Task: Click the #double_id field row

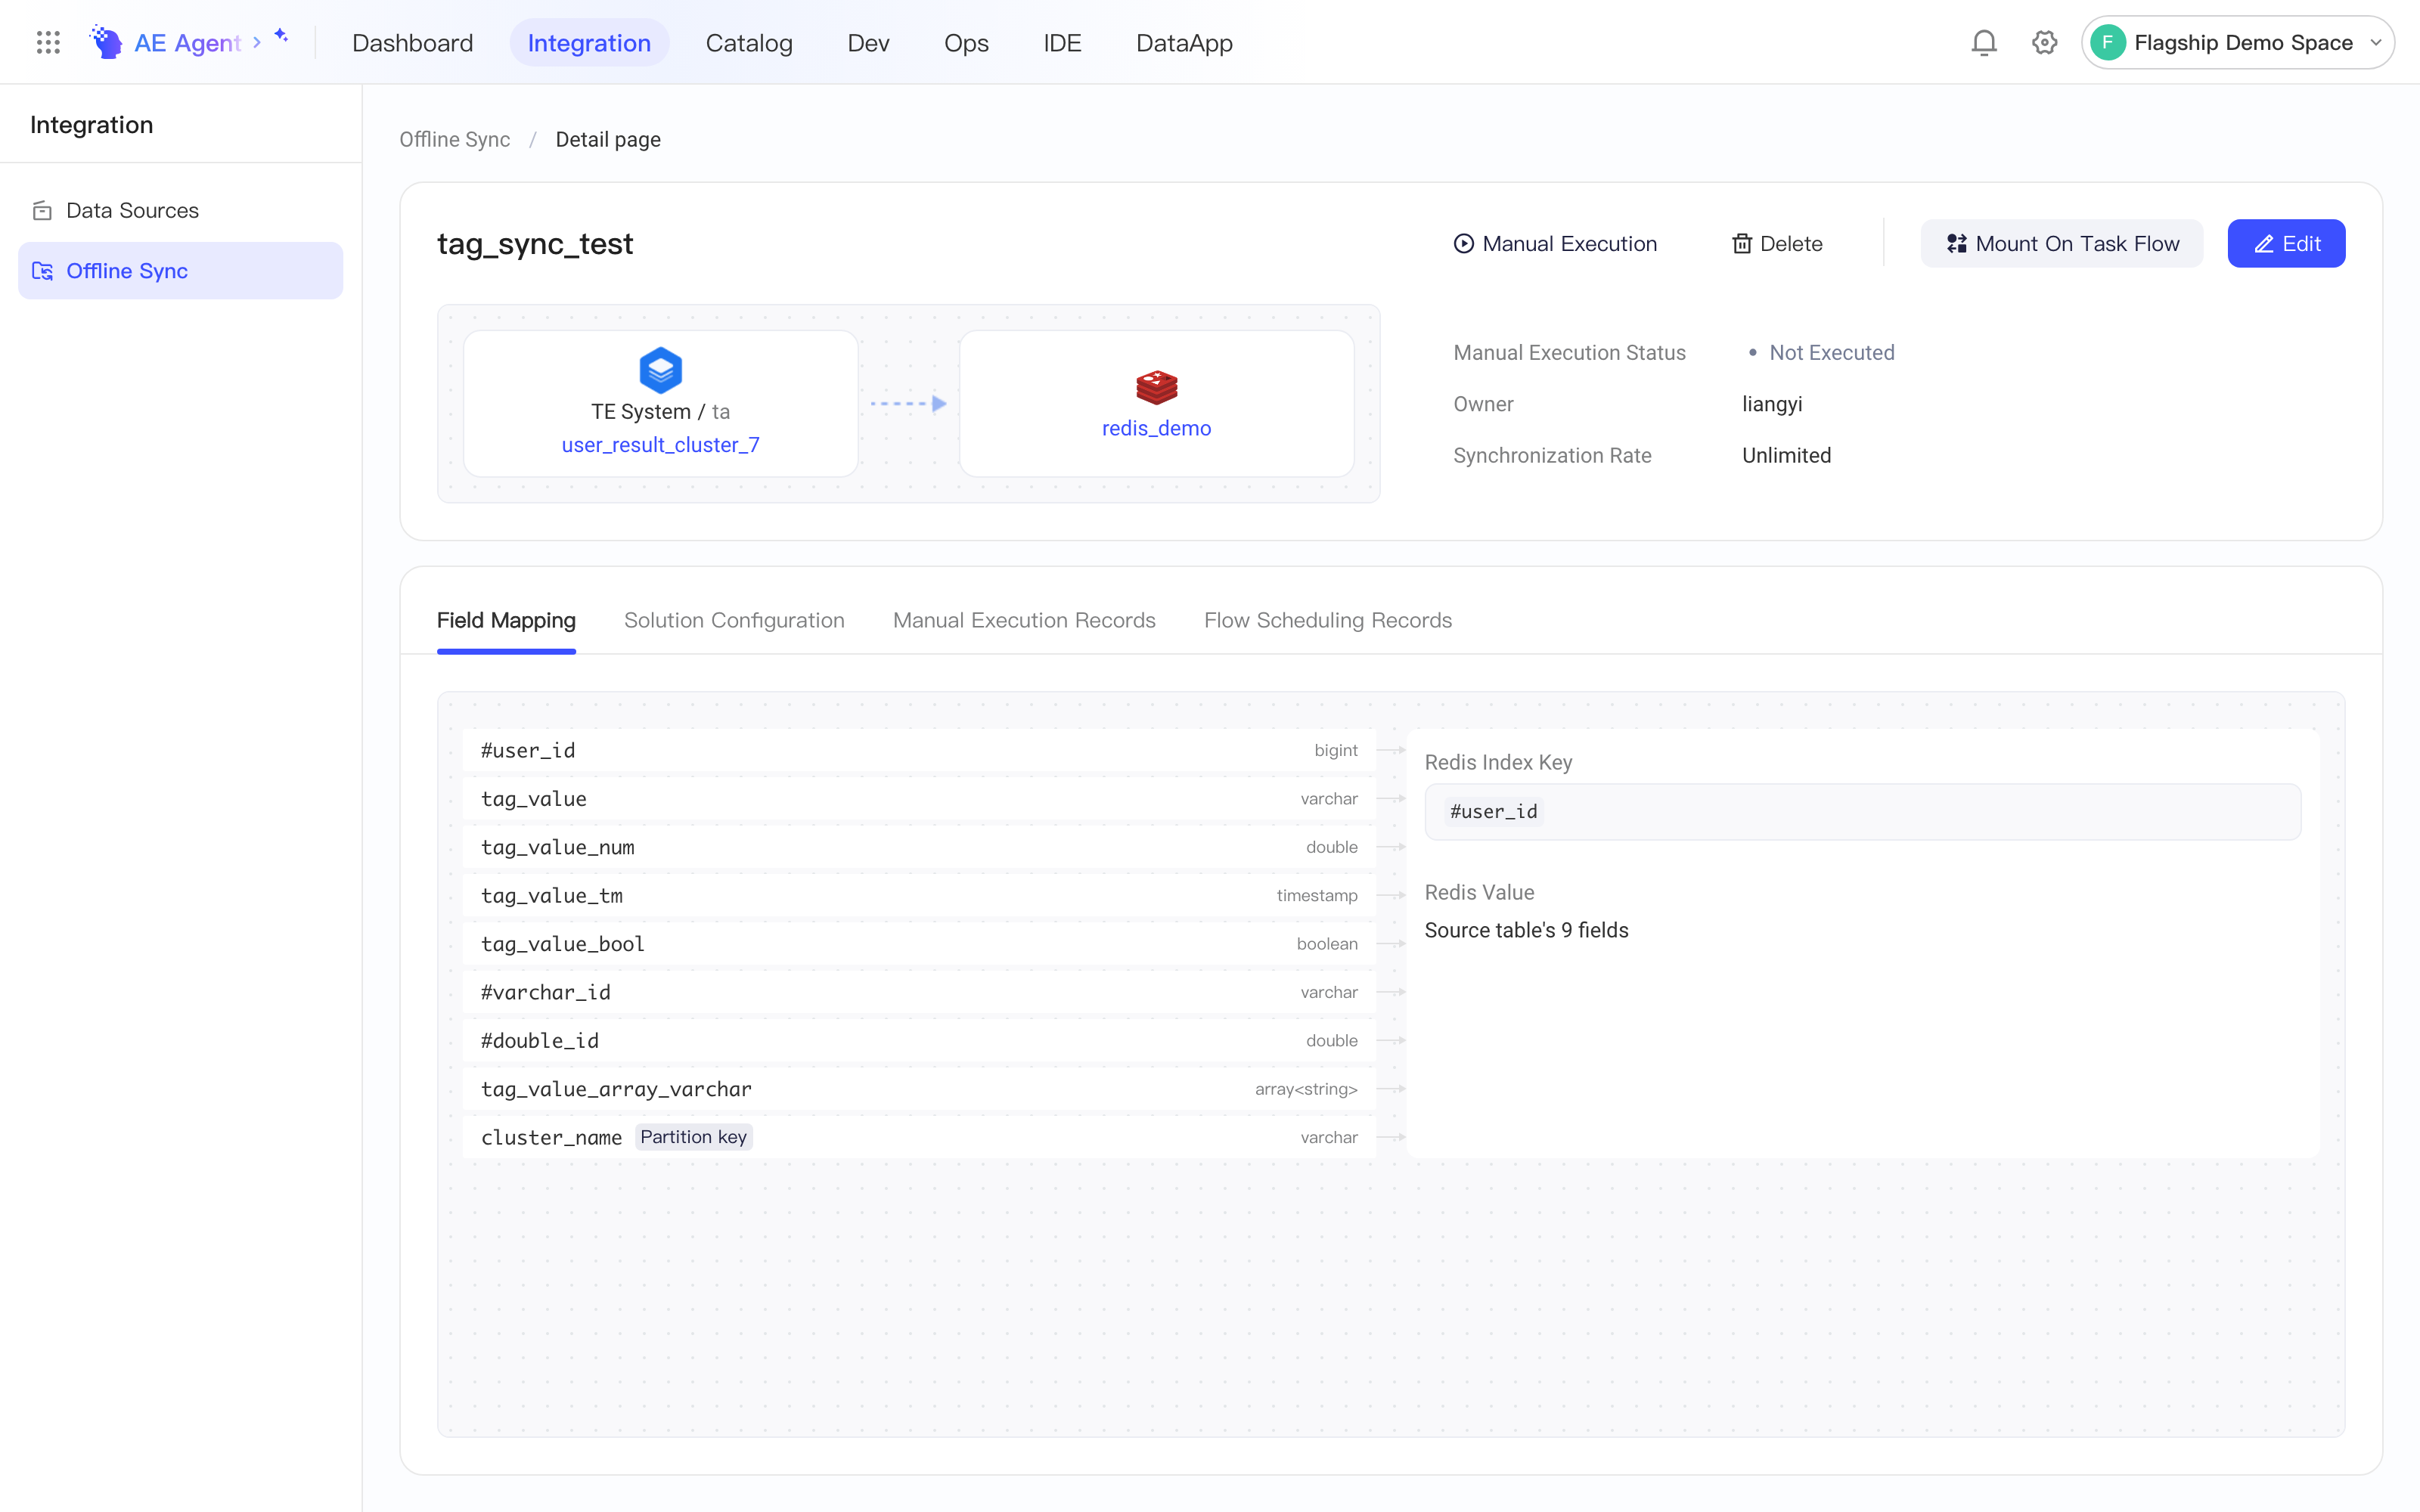Action: pos(918,1041)
